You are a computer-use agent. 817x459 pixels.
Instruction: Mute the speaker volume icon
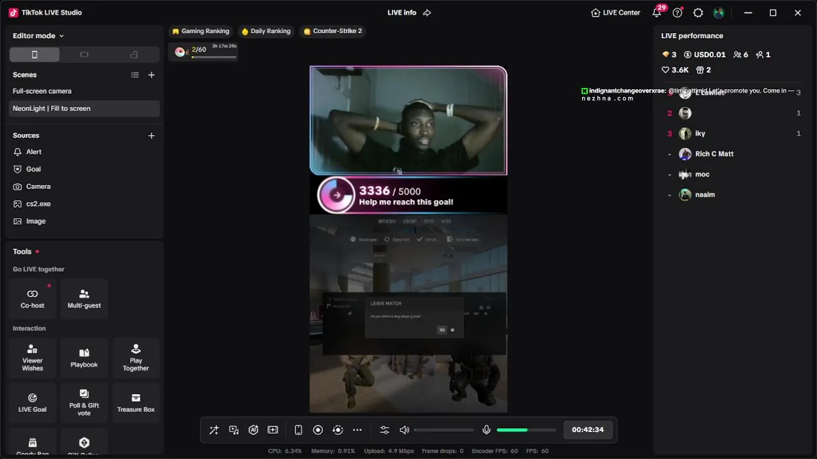(404, 430)
